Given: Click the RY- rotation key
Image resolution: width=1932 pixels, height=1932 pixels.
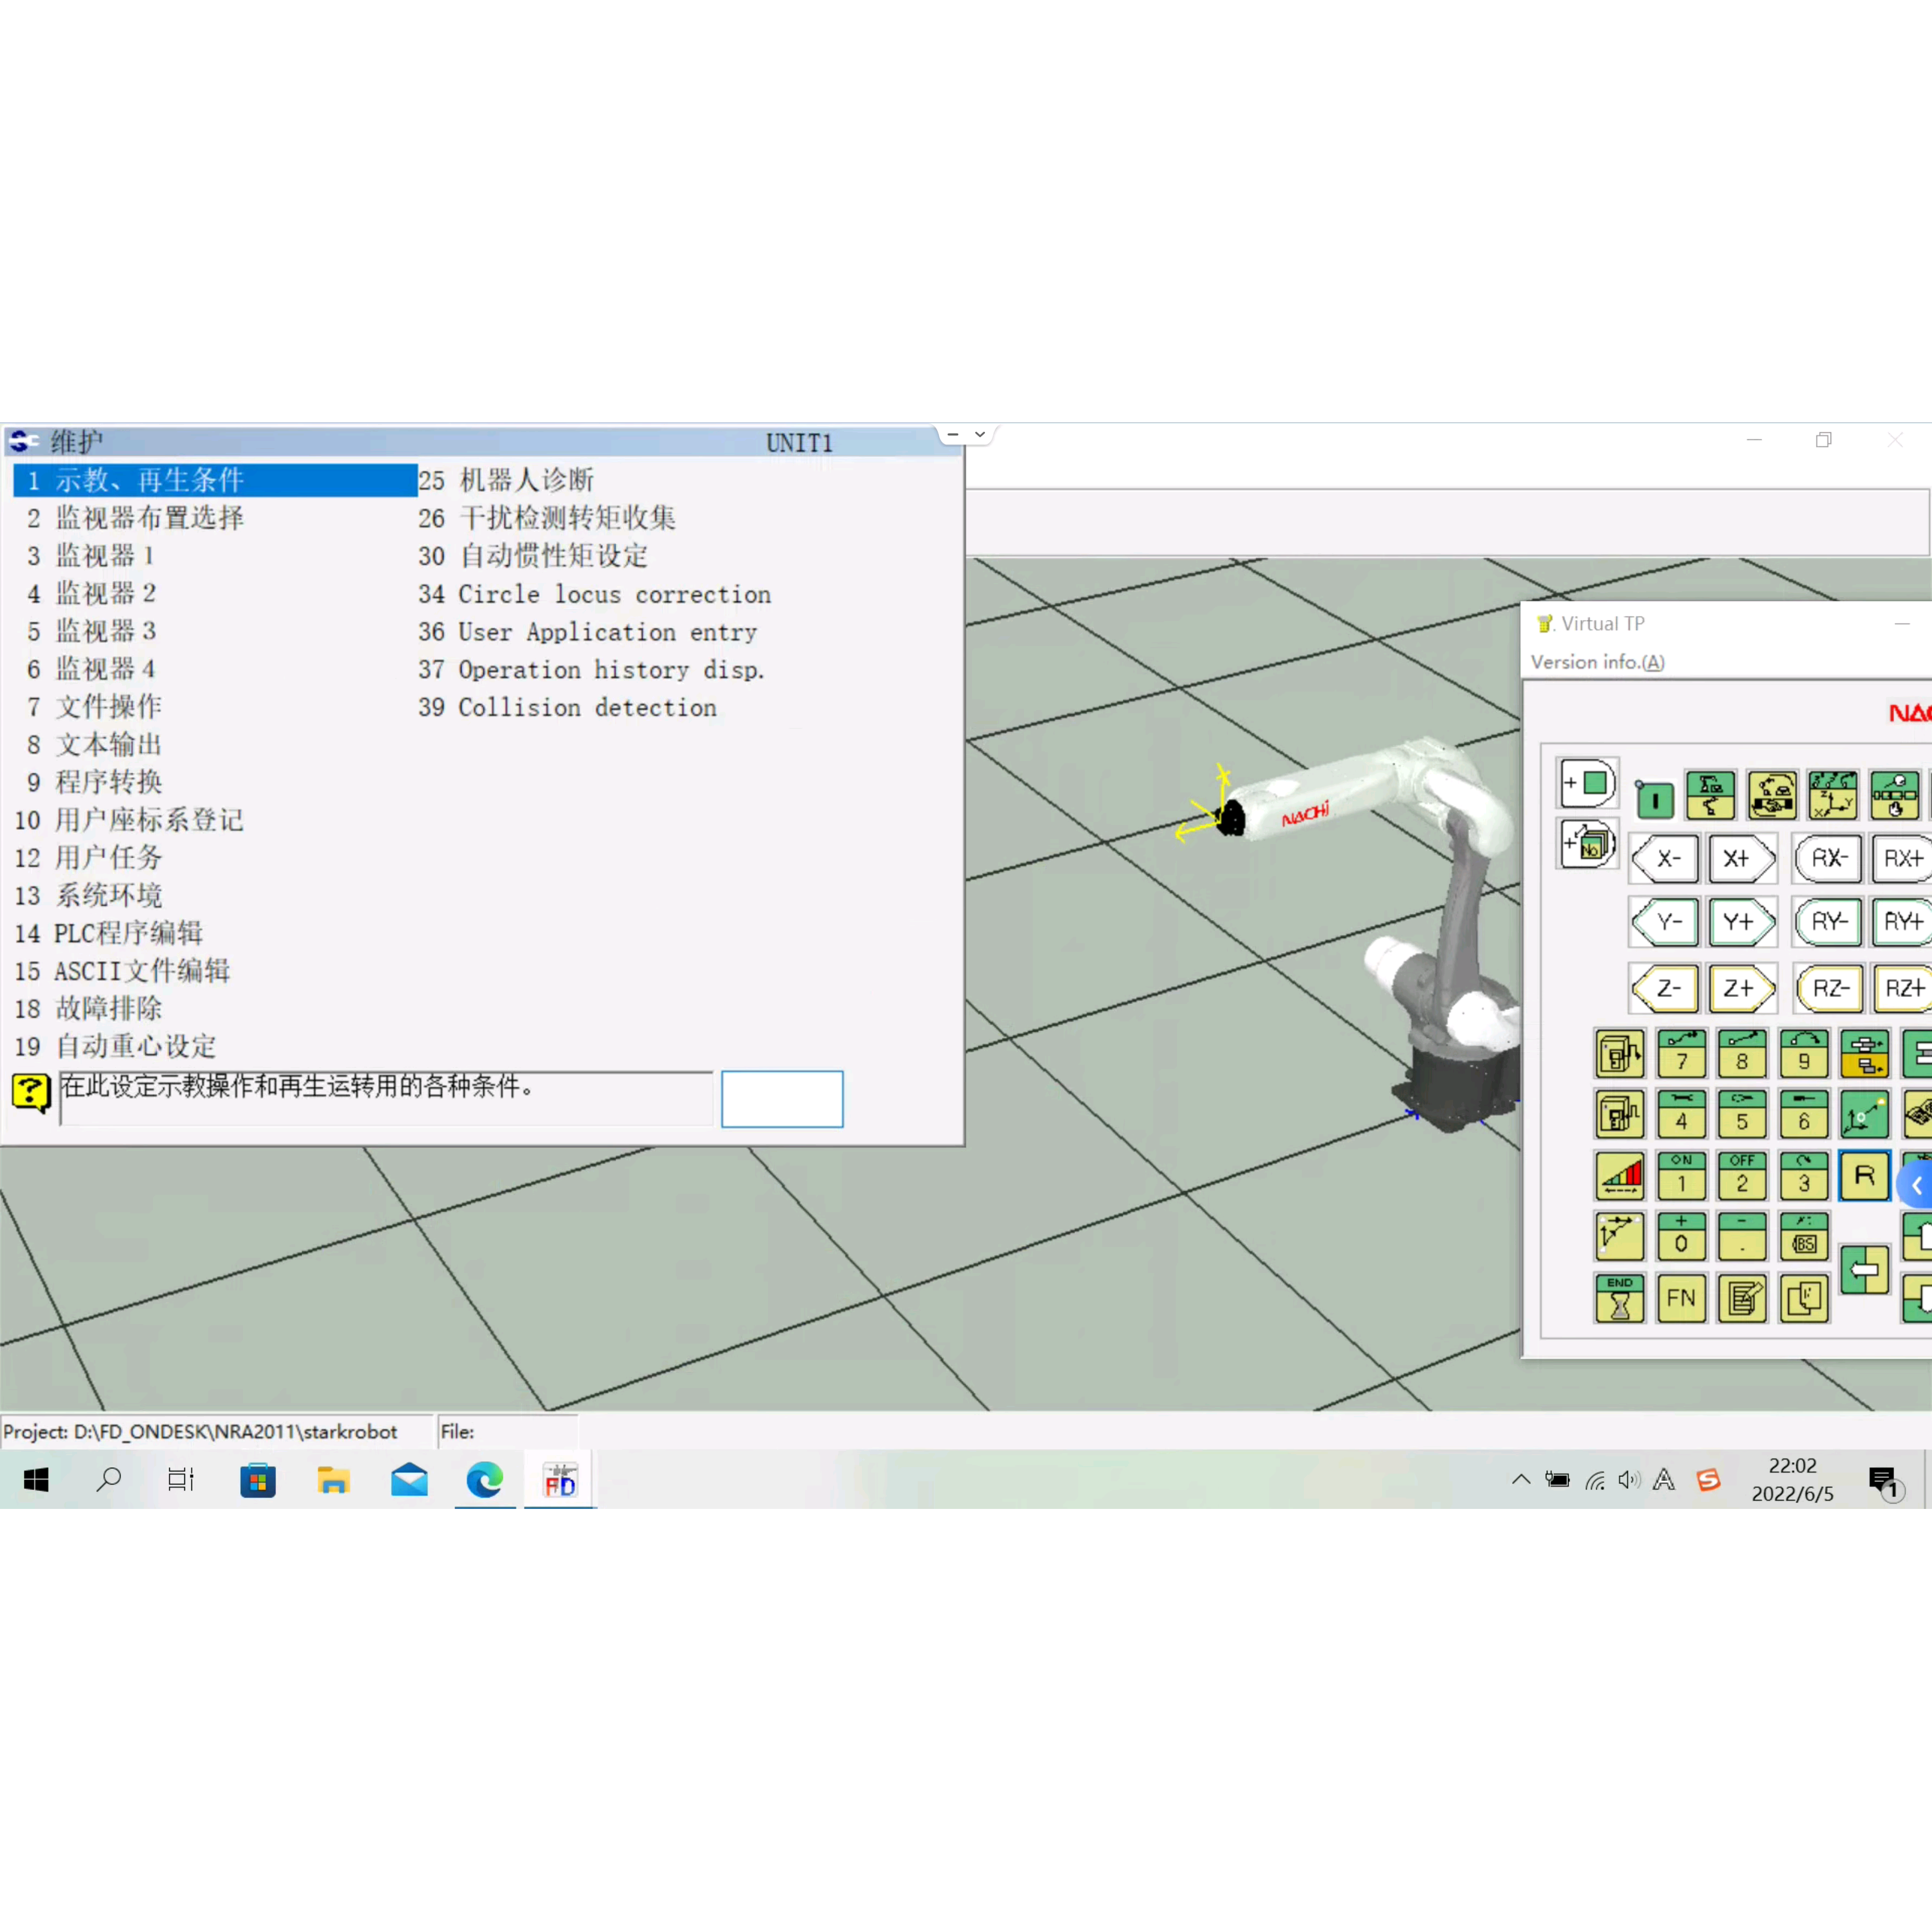Looking at the screenshot, I should coord(1828,922).
